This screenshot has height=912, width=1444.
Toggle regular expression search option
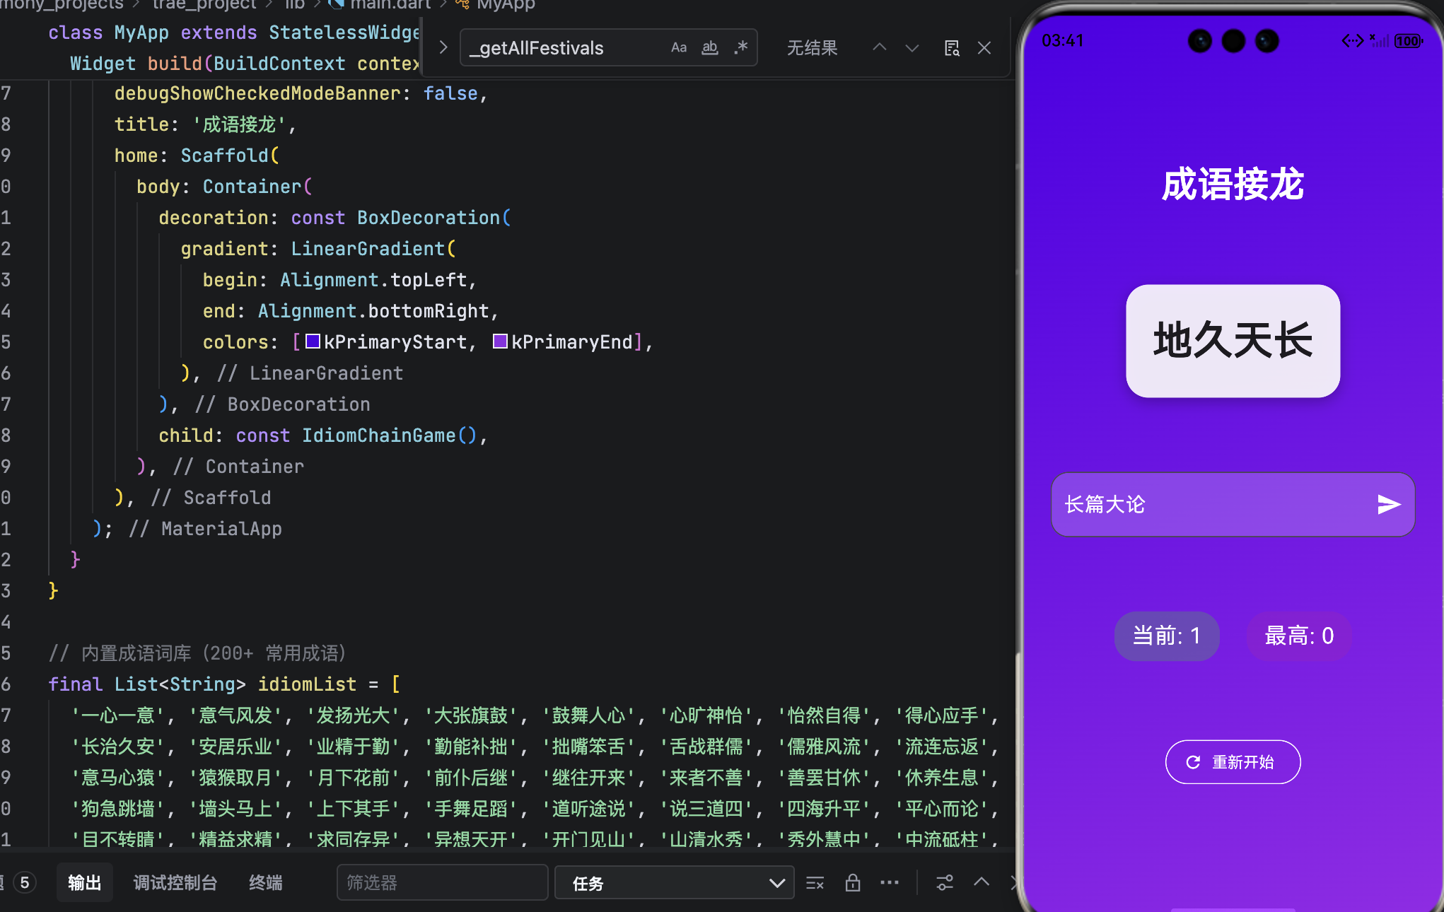740,48
